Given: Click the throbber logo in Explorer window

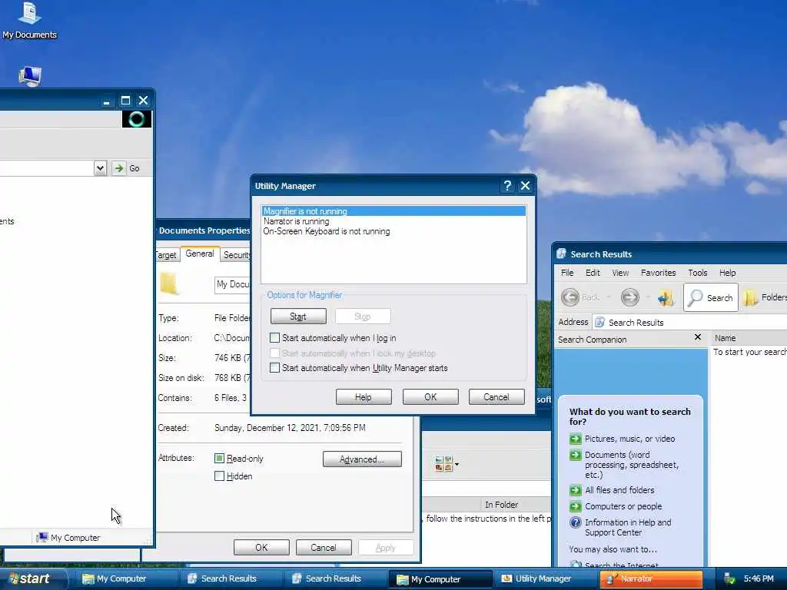Looking at the screenshot, I should click(x=137, y=119).
